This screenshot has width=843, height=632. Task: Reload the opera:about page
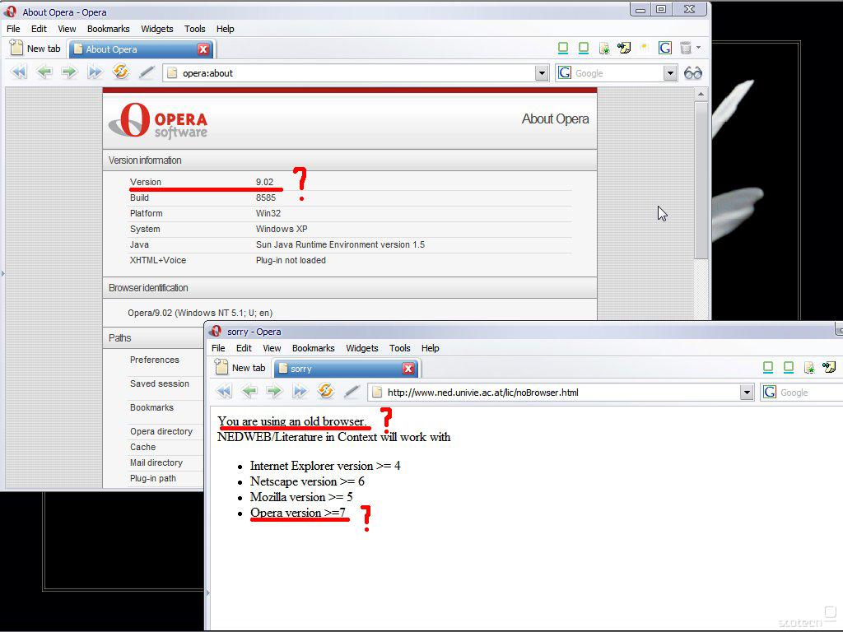pos(121,72)
